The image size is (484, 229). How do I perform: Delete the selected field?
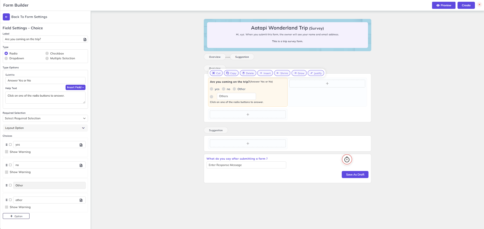pos(248,73)
